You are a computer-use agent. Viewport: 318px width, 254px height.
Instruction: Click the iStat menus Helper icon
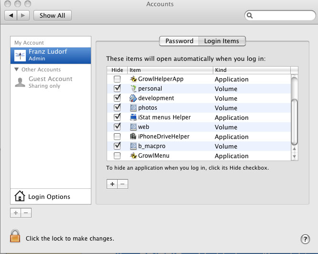tap(133, 117)
